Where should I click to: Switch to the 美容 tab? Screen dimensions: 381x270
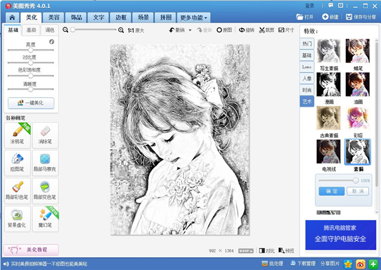click(54, 17)
